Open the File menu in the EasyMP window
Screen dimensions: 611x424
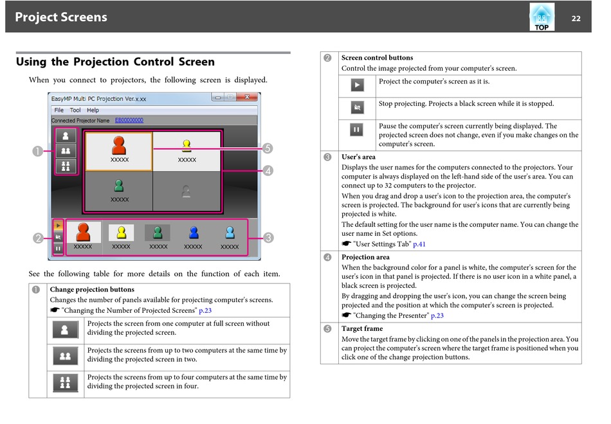pyautogui.click(x=59, y=110)
